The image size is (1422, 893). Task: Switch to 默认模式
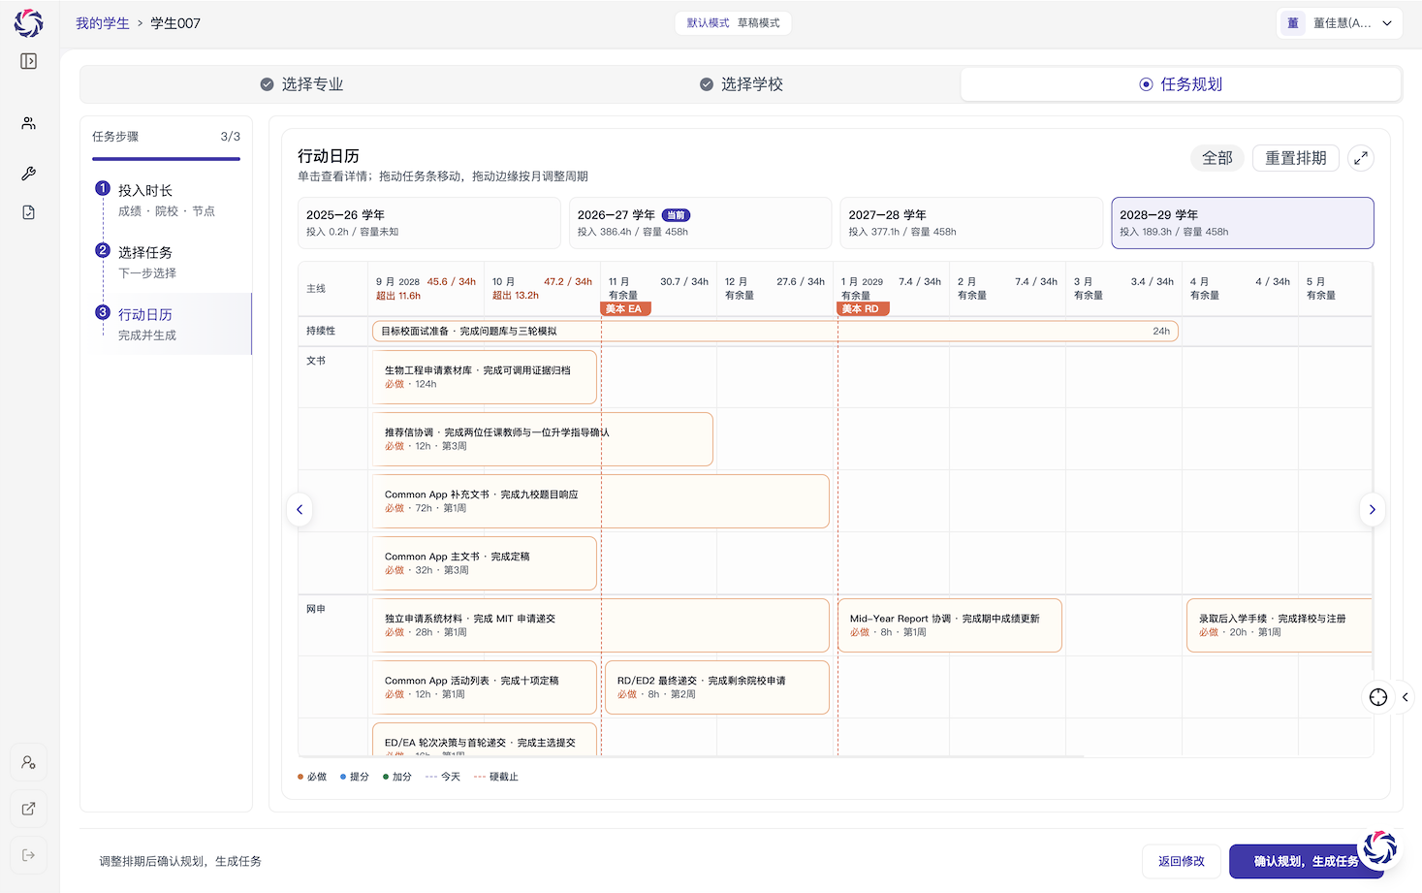pos(708,23)
